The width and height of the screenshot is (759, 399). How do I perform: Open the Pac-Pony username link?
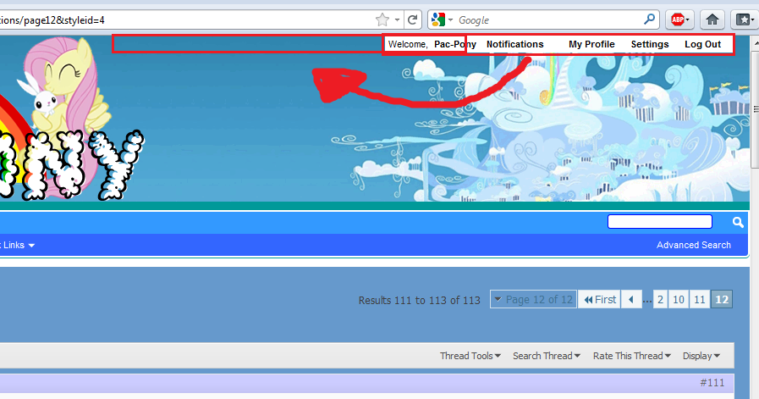click(x=455, y=44)
